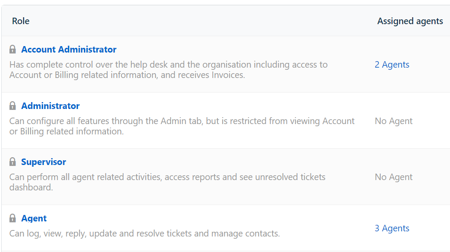Click the Assigned agents column header

coord(410,21)
